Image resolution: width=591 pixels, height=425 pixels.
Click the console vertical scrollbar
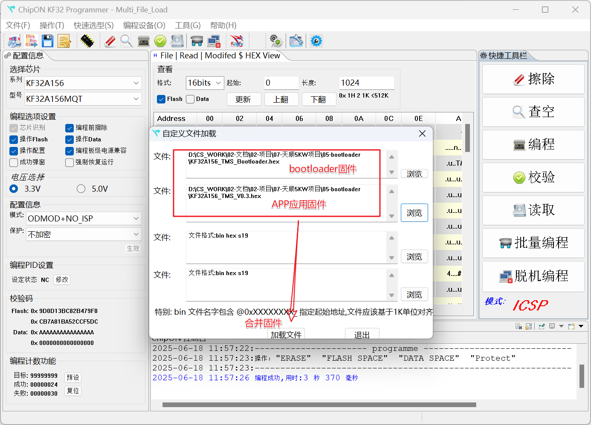point(582,376)
